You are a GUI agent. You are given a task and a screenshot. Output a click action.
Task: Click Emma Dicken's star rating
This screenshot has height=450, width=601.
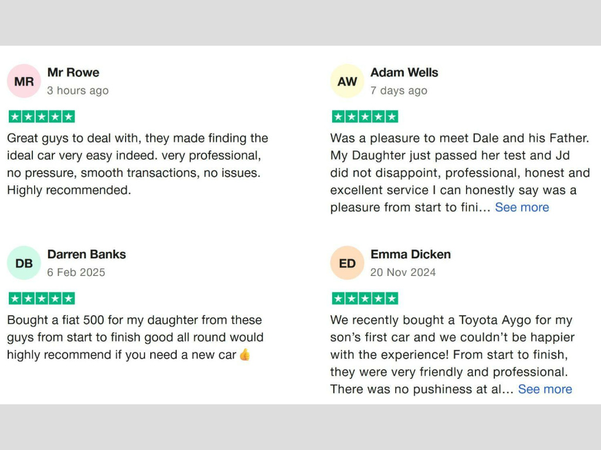(365, 298)
